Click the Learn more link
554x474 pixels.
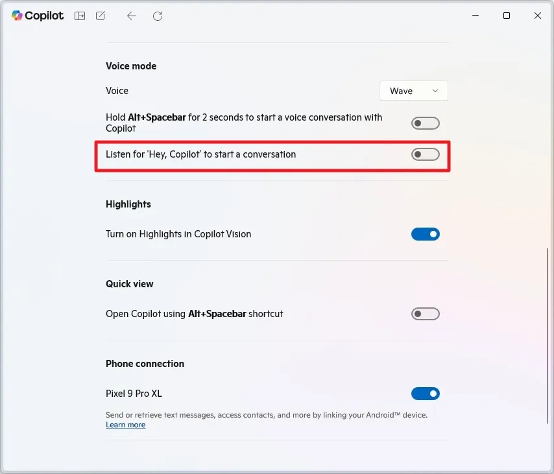(125, 425)
